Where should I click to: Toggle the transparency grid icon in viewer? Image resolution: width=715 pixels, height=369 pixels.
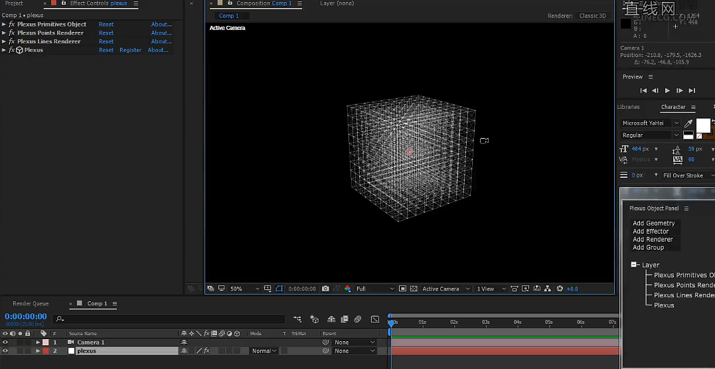click(x=414, y=289)
